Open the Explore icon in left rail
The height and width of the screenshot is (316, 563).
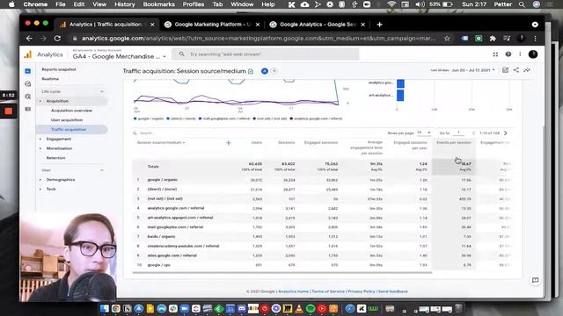(27, 84)
